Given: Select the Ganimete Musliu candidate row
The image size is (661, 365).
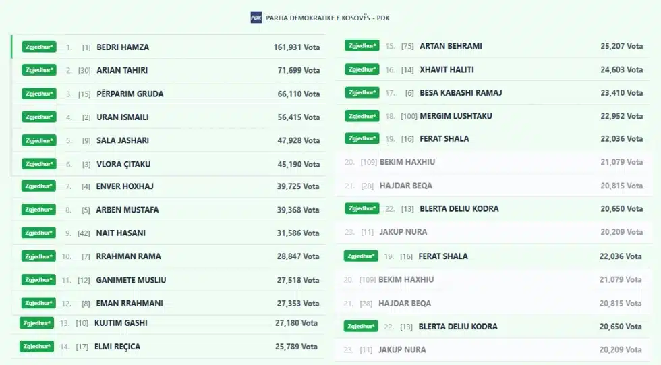Looking at the screenshot, I should tap(132, 280).
